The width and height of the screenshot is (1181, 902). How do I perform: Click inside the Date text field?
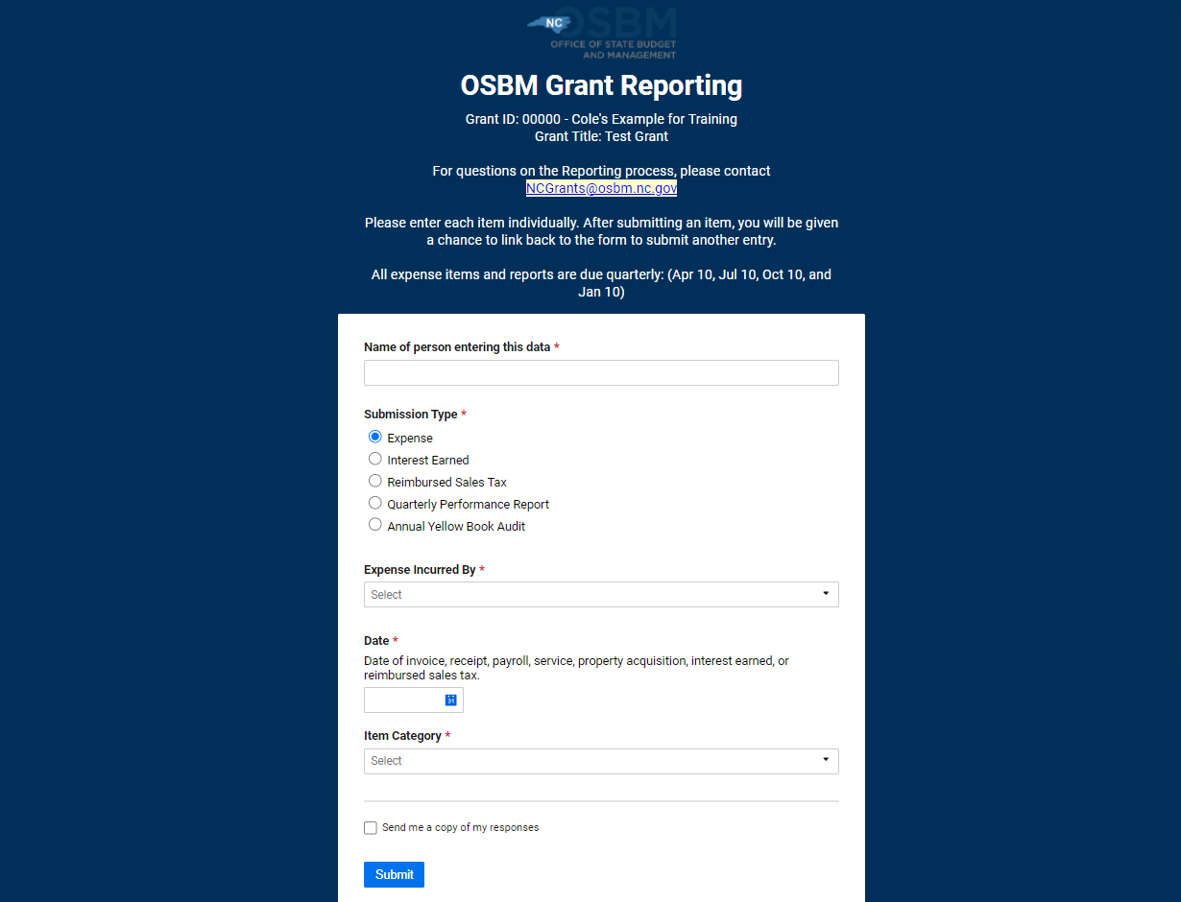(x=403, y=700)
